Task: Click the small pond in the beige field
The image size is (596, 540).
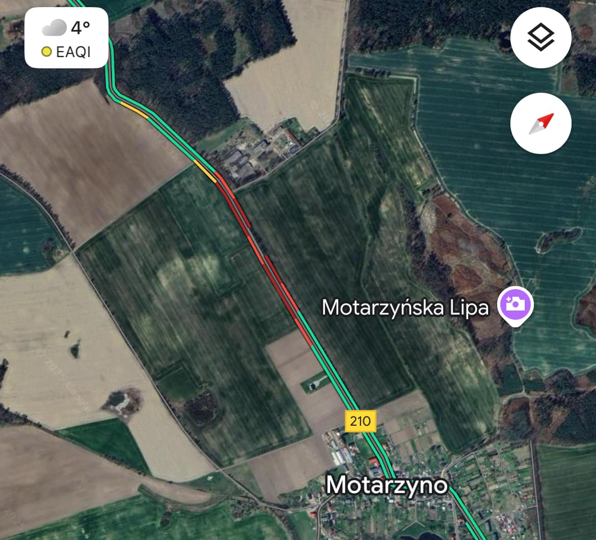Action: [119, 402]
